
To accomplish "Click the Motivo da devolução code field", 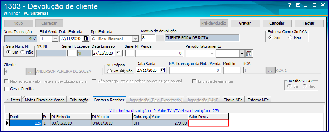I will 148,38.
